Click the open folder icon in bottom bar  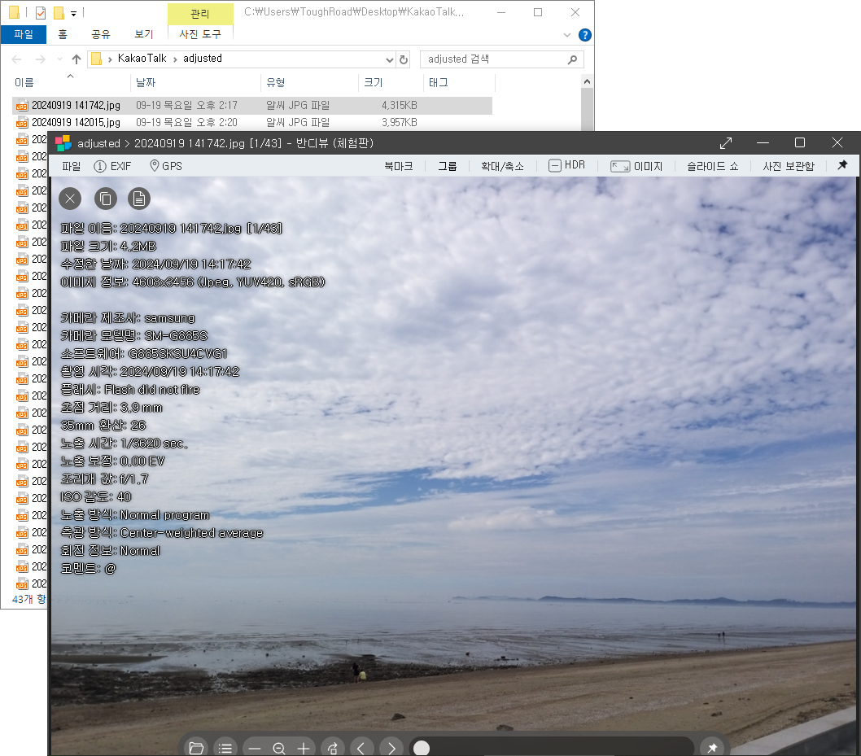[196, 748]
